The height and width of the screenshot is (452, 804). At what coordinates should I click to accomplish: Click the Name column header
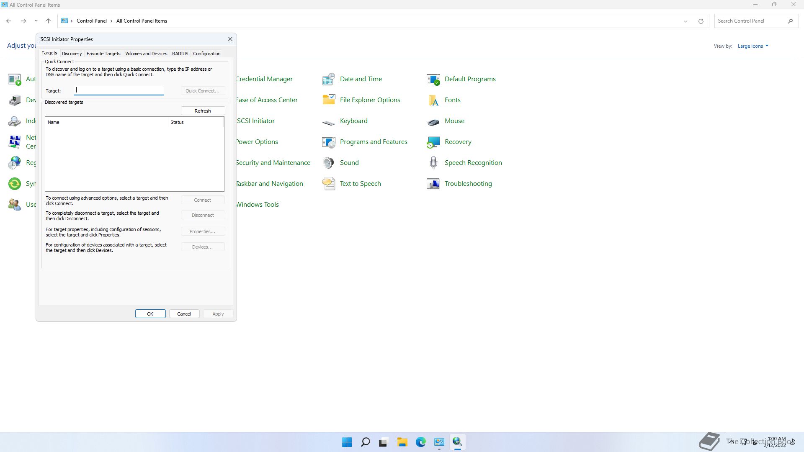(107, 122)
